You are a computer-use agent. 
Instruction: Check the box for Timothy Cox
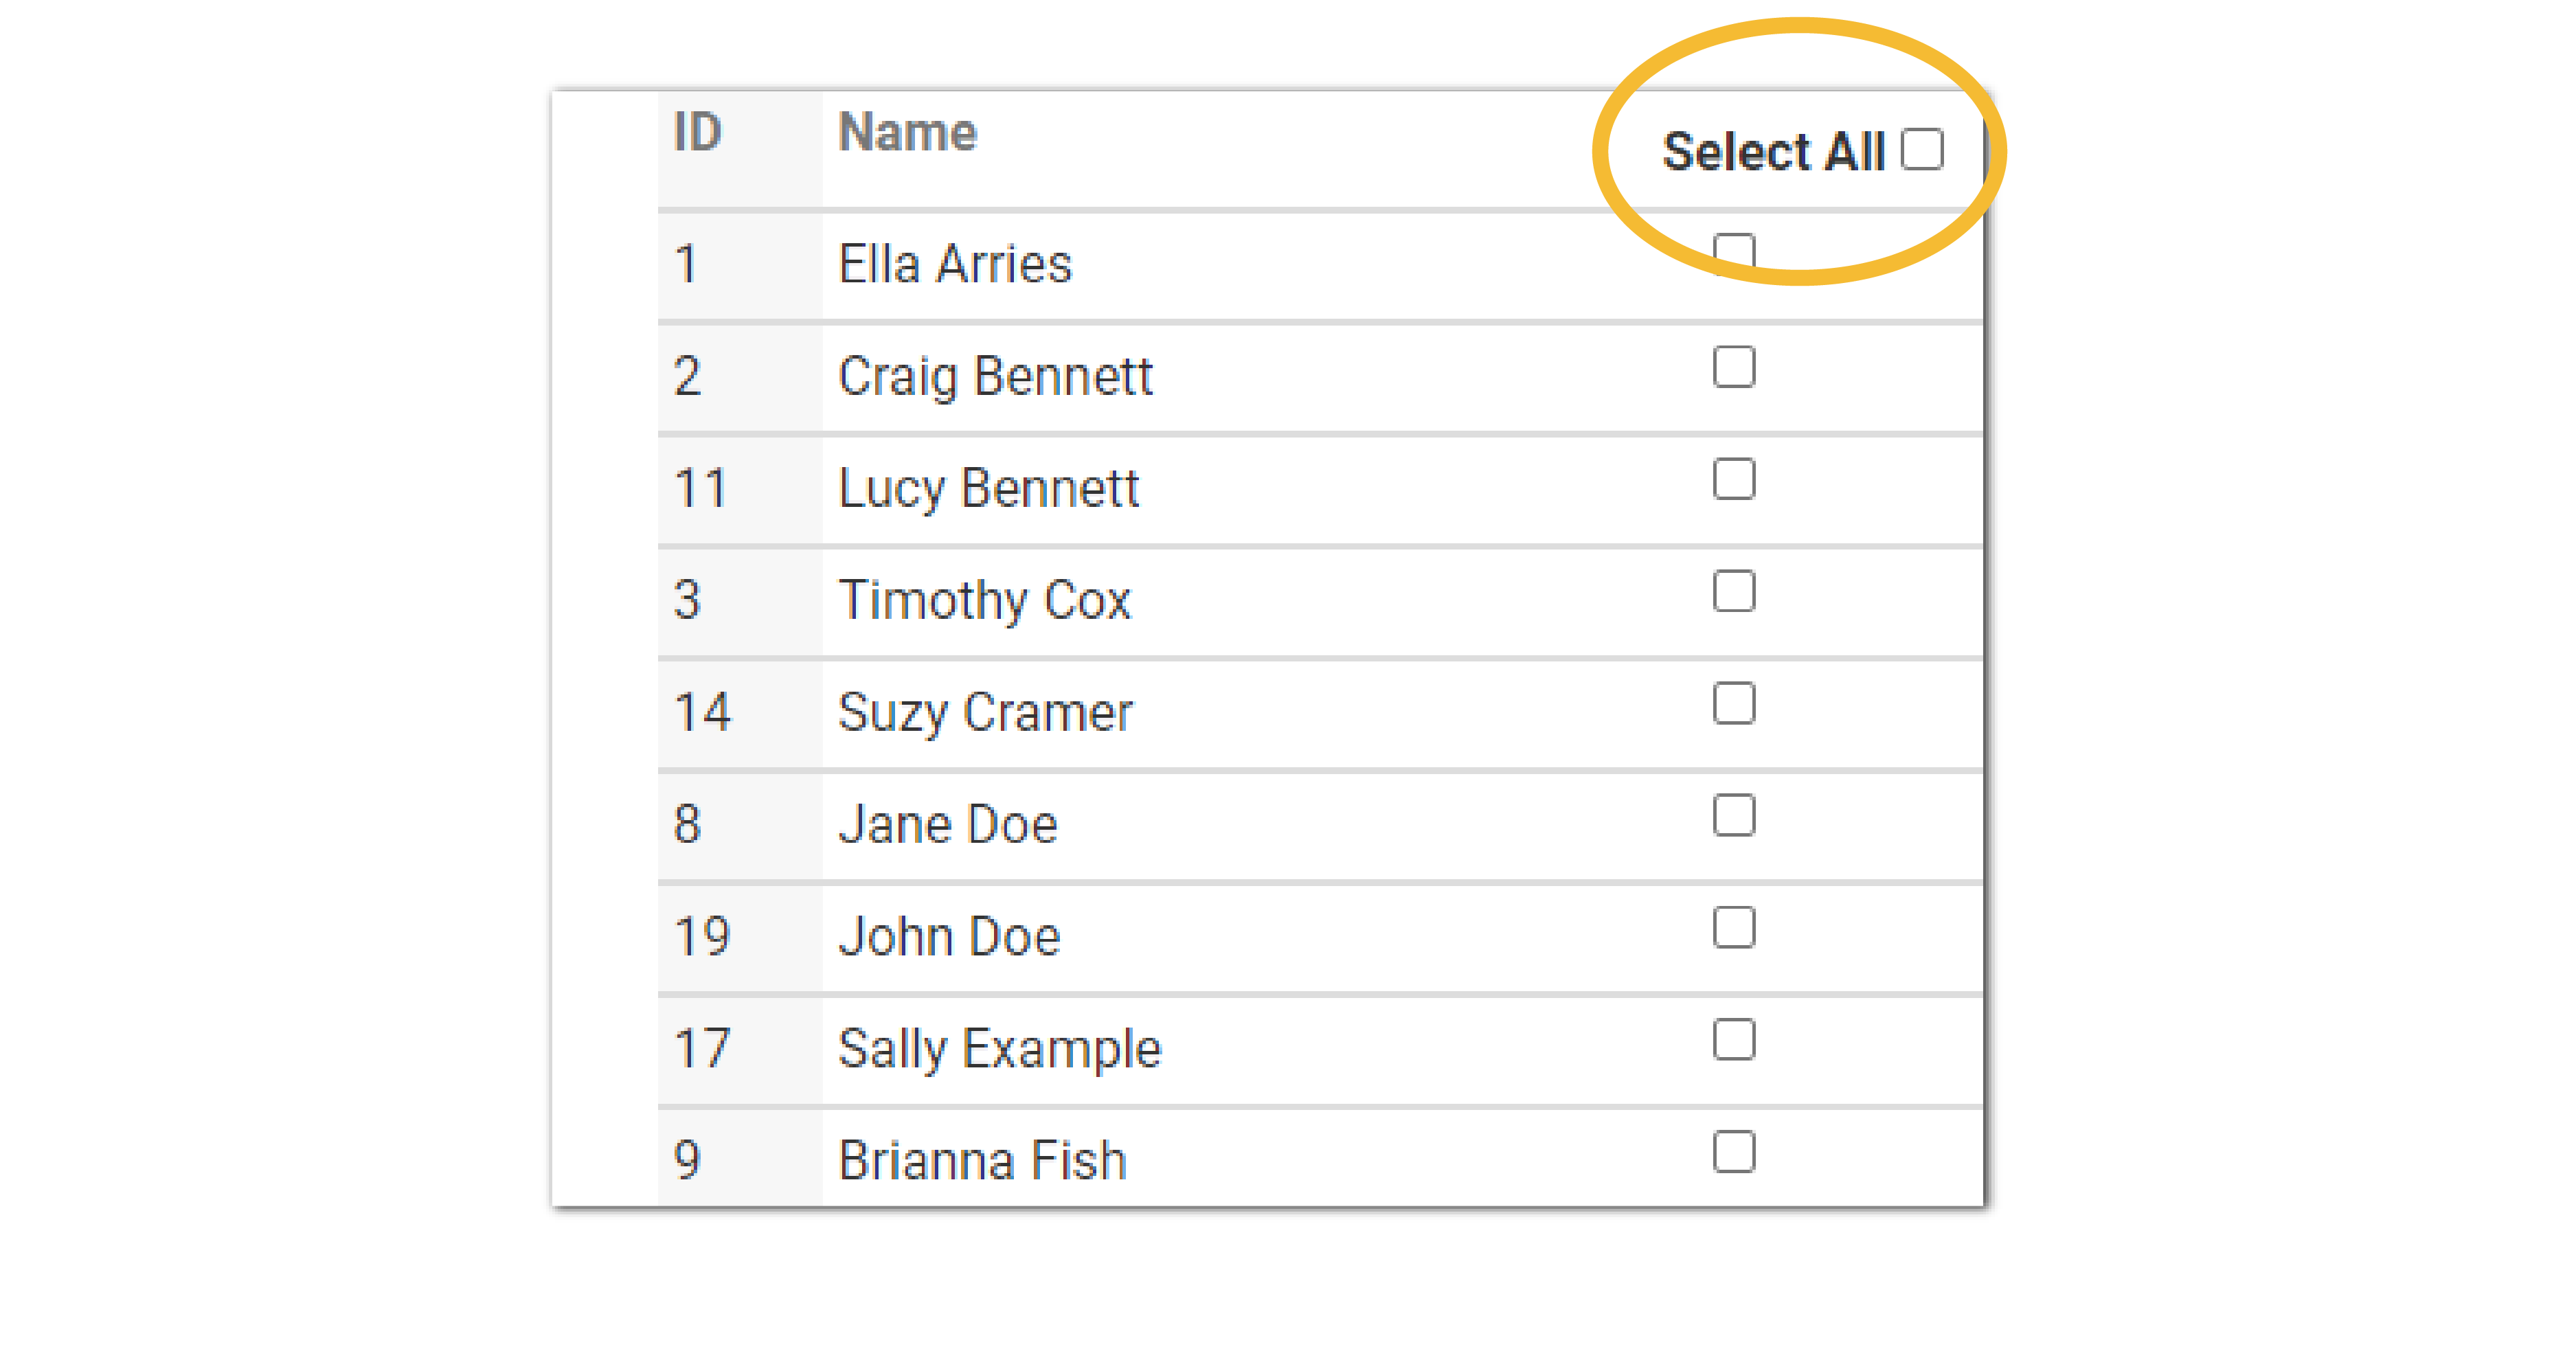[x=1733, y=591]
